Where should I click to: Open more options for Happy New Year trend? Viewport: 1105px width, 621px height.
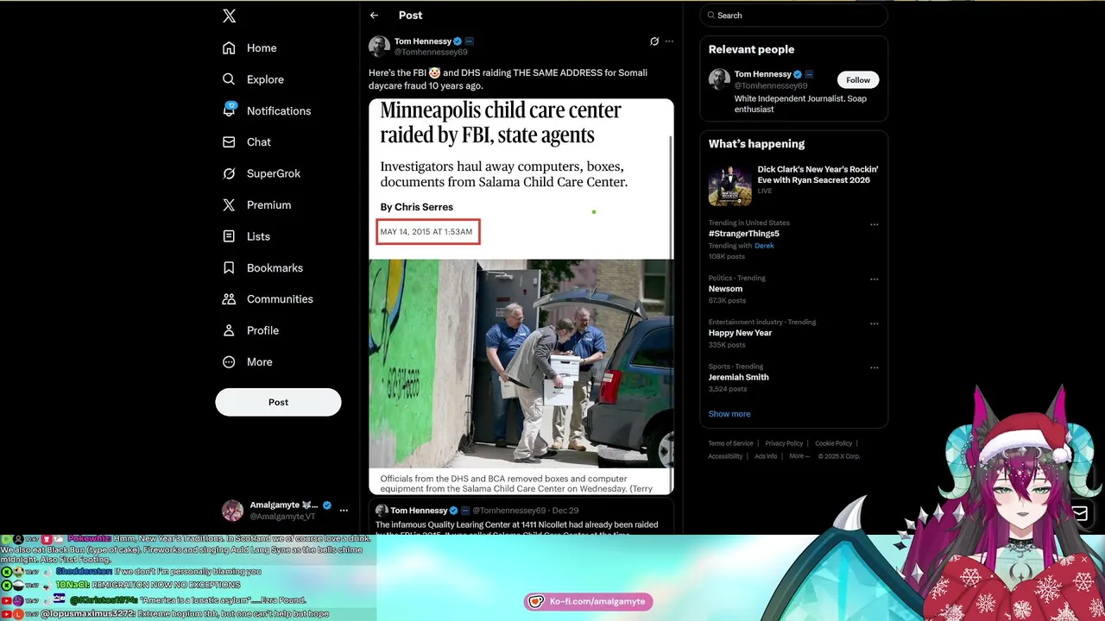[x=874, y=324]
